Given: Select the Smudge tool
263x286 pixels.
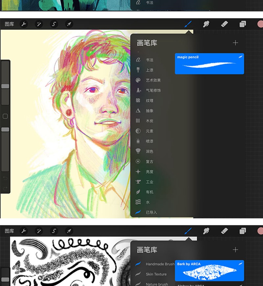Looking at the screenshot, I should (x=206, y=24).
